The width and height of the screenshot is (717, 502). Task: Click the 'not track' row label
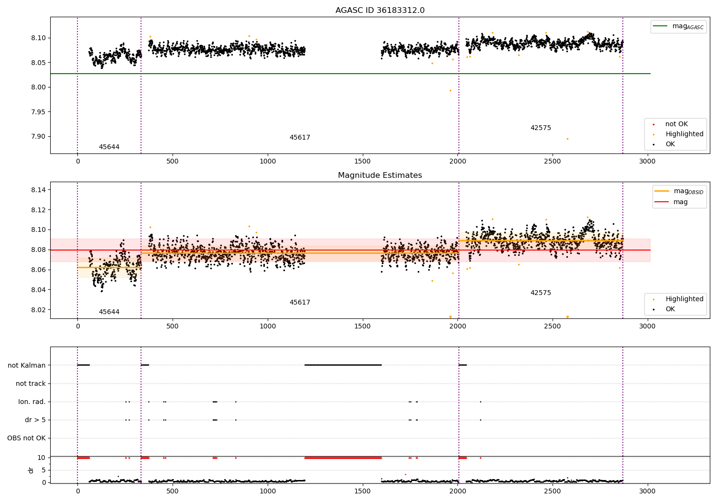(31, 383)
